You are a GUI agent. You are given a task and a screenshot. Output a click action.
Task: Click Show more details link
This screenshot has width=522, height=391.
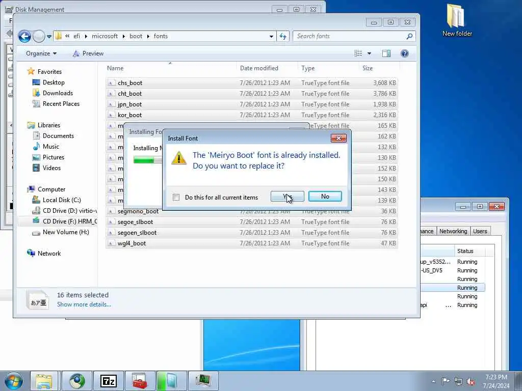coord(84,304)
